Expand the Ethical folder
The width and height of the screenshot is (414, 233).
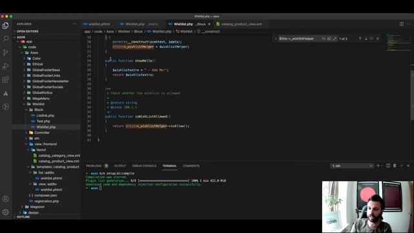(38, 64)
